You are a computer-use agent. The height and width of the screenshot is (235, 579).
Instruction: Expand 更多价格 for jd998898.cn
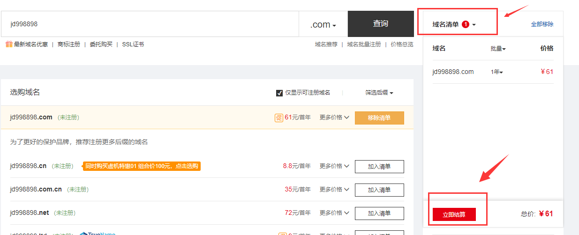pos(334,166)
